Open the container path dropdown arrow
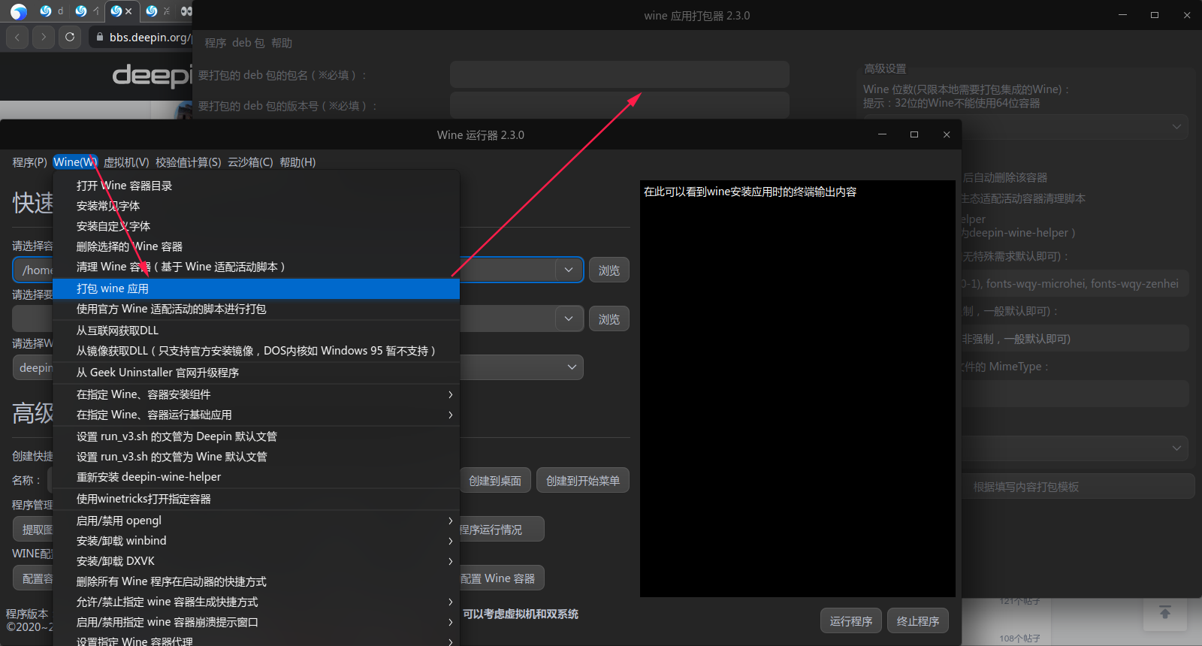This screenshot has width=1202, height=646. (x=569, y=270)
